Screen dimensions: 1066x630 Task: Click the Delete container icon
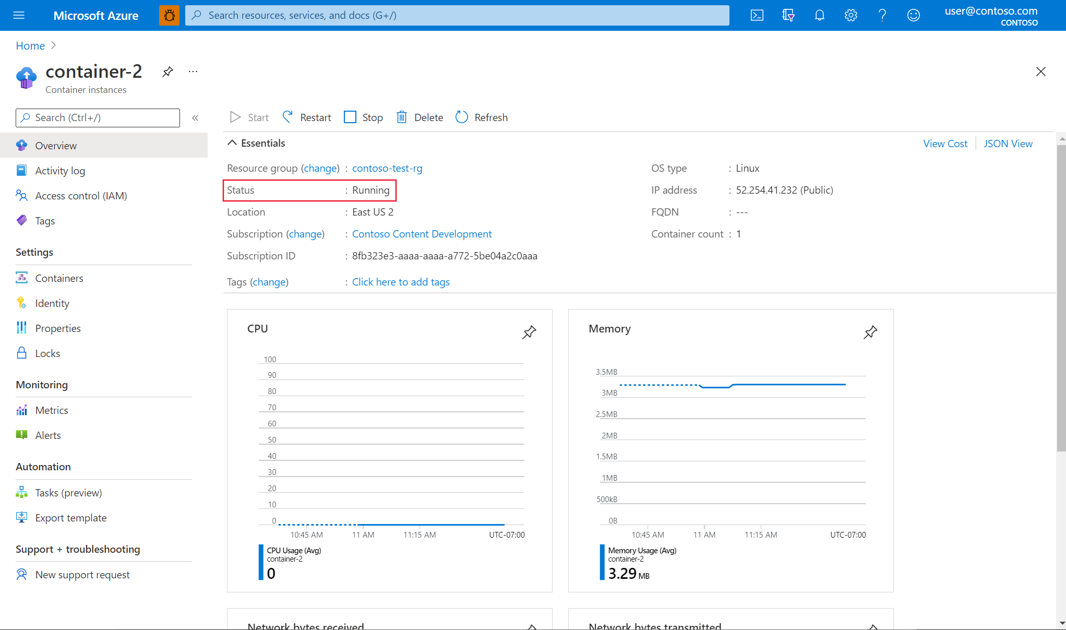coord(401,117)
